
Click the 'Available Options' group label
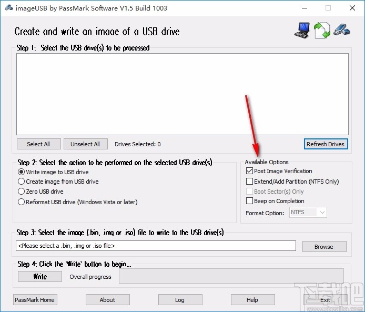coord(267,162)
